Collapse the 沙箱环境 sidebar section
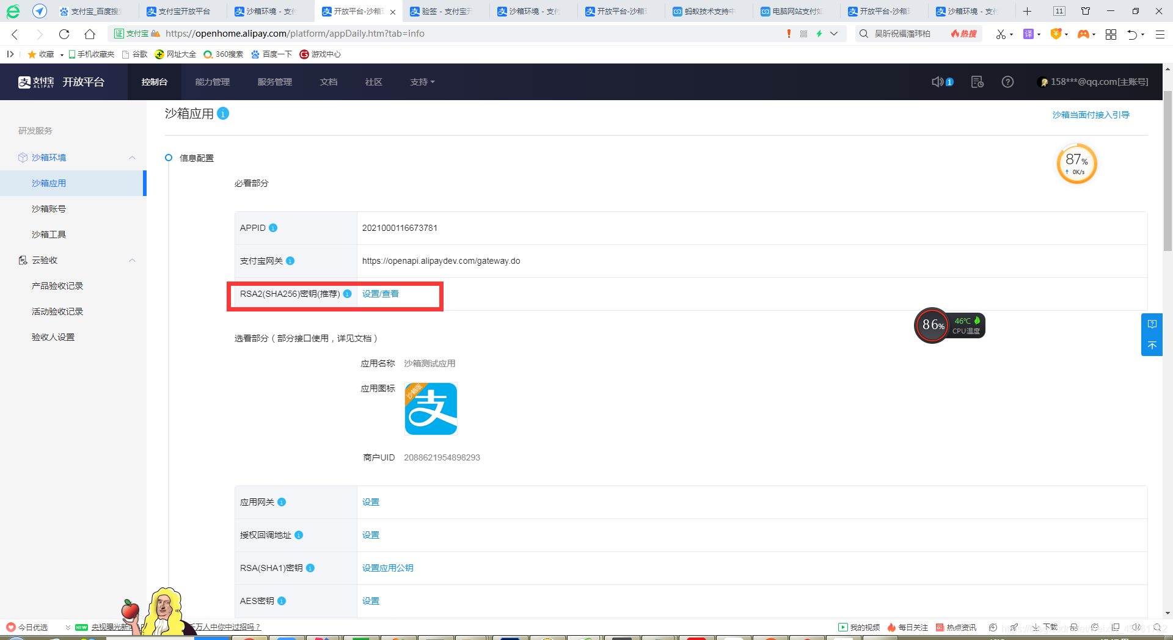 [x=132, y=158]
